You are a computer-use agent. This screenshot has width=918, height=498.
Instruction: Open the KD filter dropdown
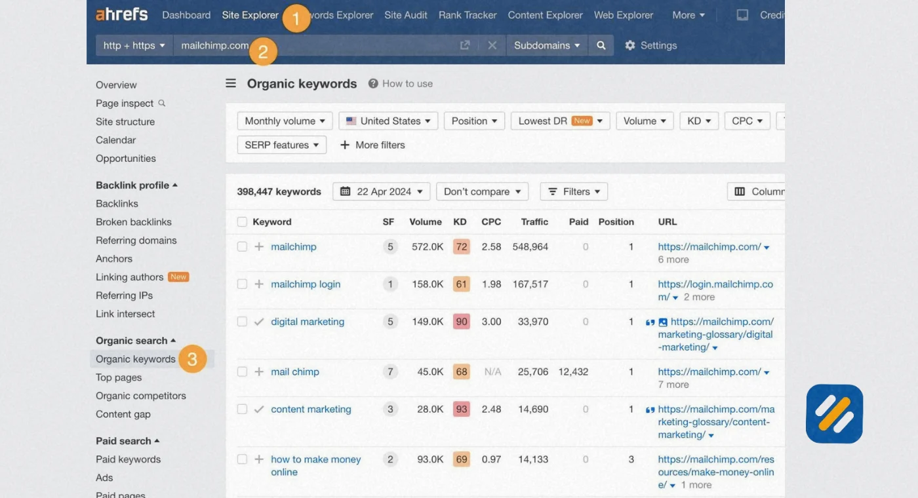(699, 121)
